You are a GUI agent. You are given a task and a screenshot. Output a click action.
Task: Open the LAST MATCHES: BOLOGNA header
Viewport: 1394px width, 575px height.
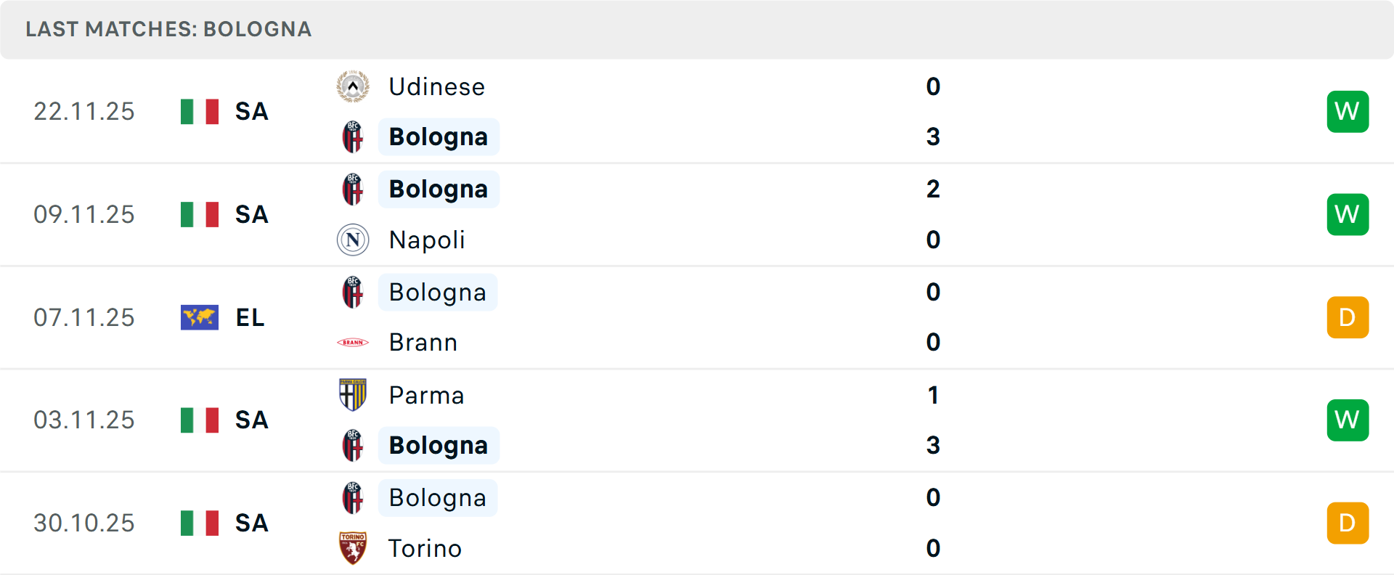(168, 29)
